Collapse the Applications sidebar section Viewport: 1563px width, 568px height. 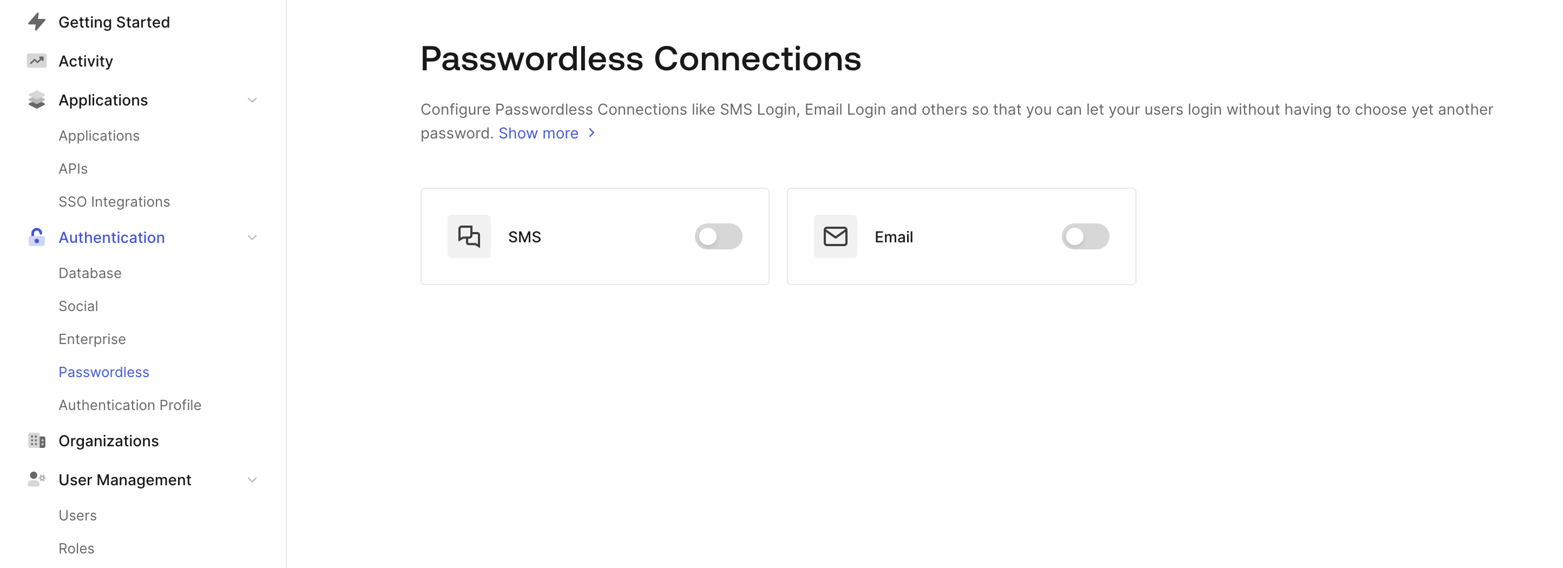(x=252, y=100)
